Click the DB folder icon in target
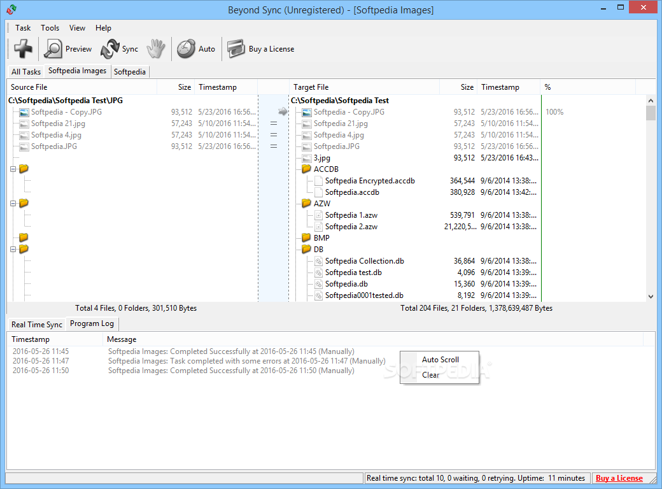662x489 pixels. (x=307, y=249)
